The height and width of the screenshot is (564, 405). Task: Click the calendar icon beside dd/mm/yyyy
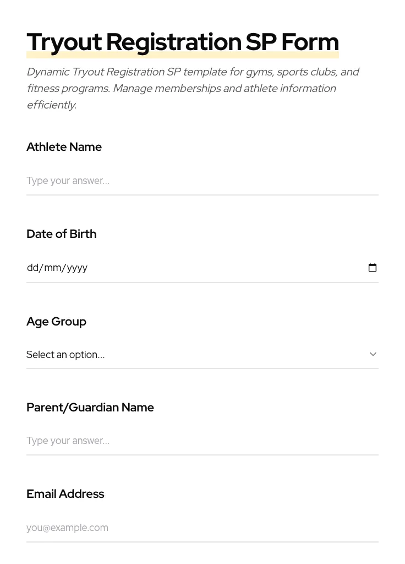click(373, 268)
